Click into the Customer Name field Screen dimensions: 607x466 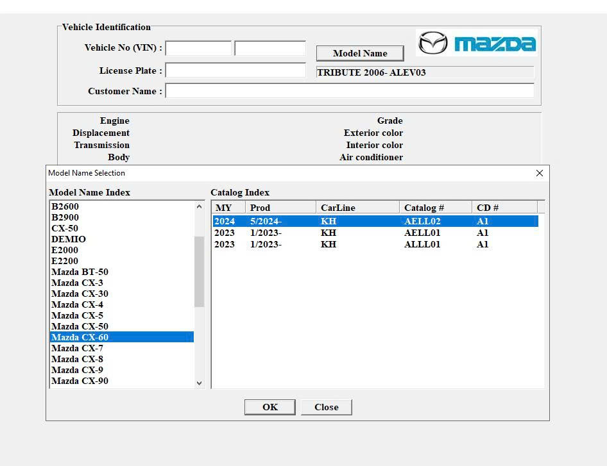click(350, 91)
